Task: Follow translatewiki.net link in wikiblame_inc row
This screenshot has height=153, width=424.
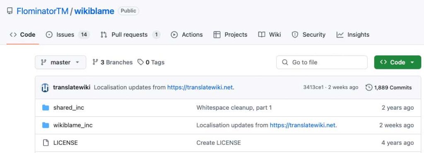Action: (303, 125)
